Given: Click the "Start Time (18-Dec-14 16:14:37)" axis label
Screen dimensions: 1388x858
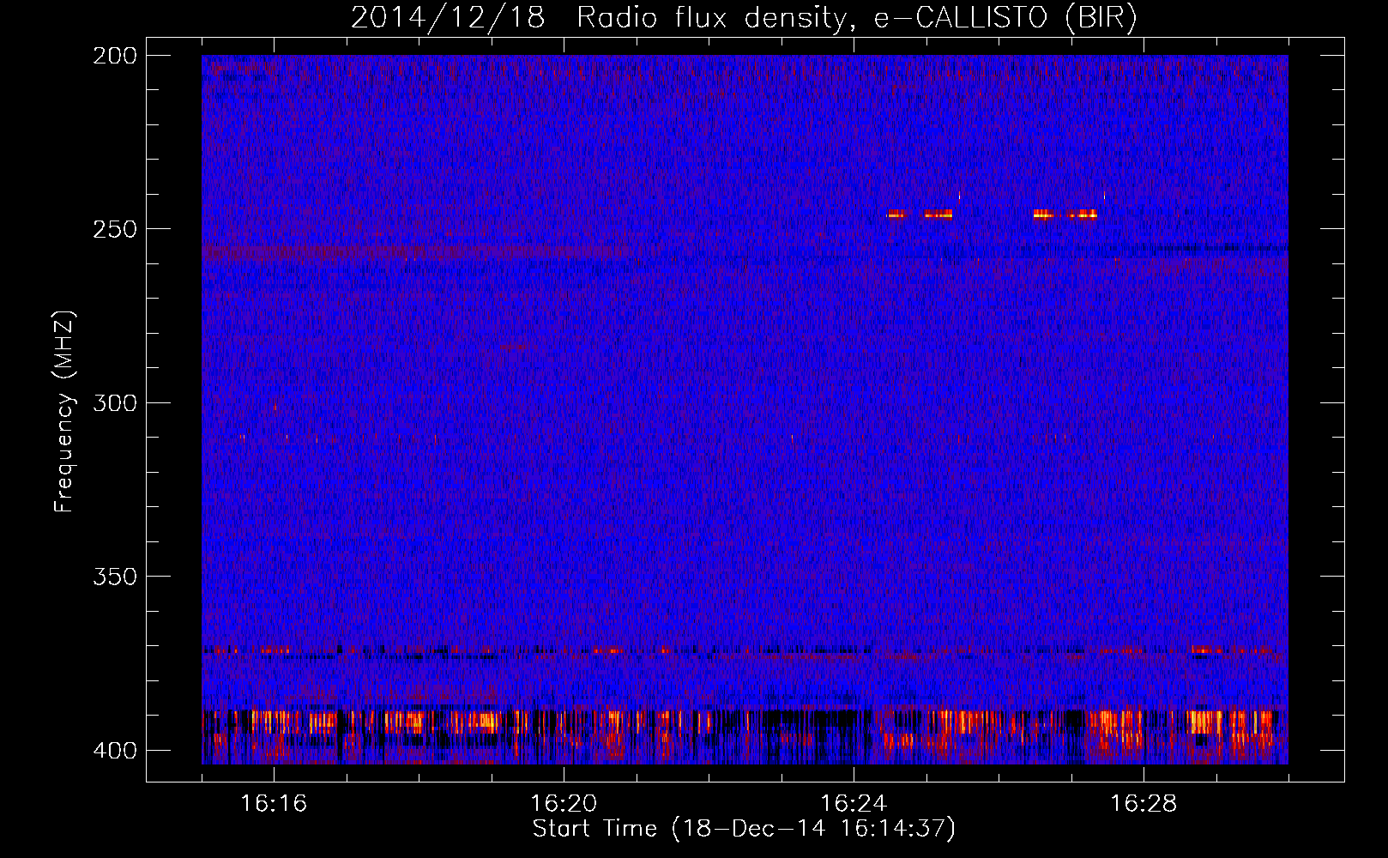Looking at the screenshot, I should pyautogui.click(x=744, y=829).
